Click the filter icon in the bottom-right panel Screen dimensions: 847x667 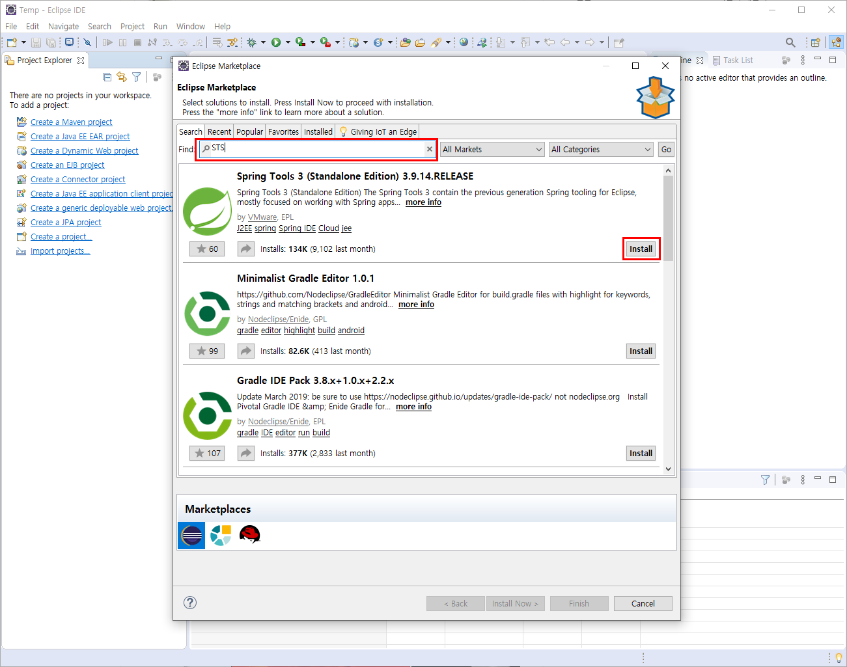click(x=765, y=480)
